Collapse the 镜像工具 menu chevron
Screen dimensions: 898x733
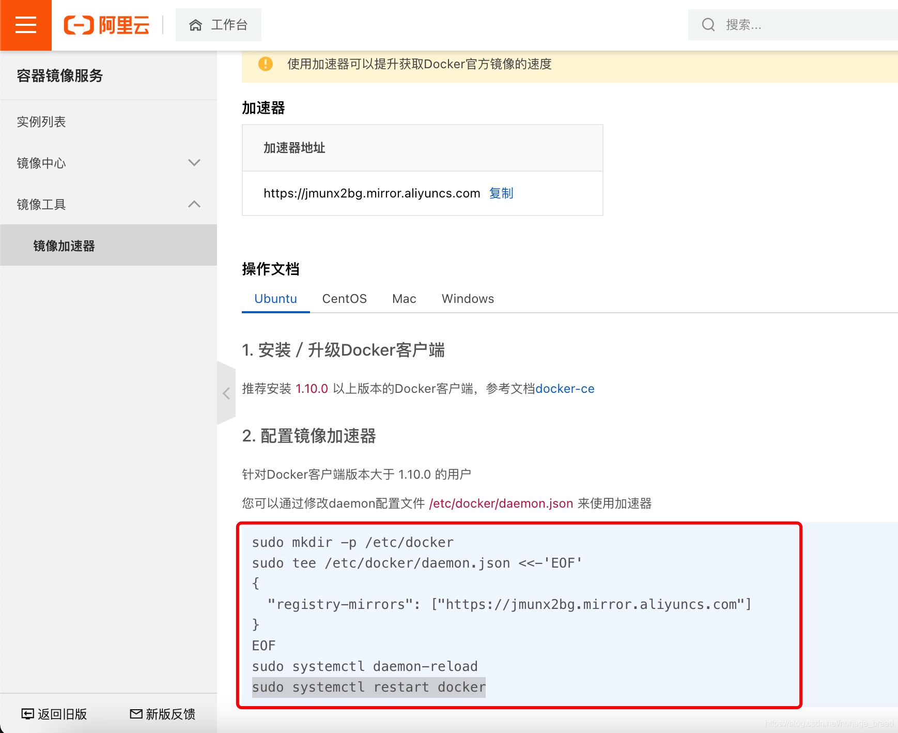click(194, 204)
